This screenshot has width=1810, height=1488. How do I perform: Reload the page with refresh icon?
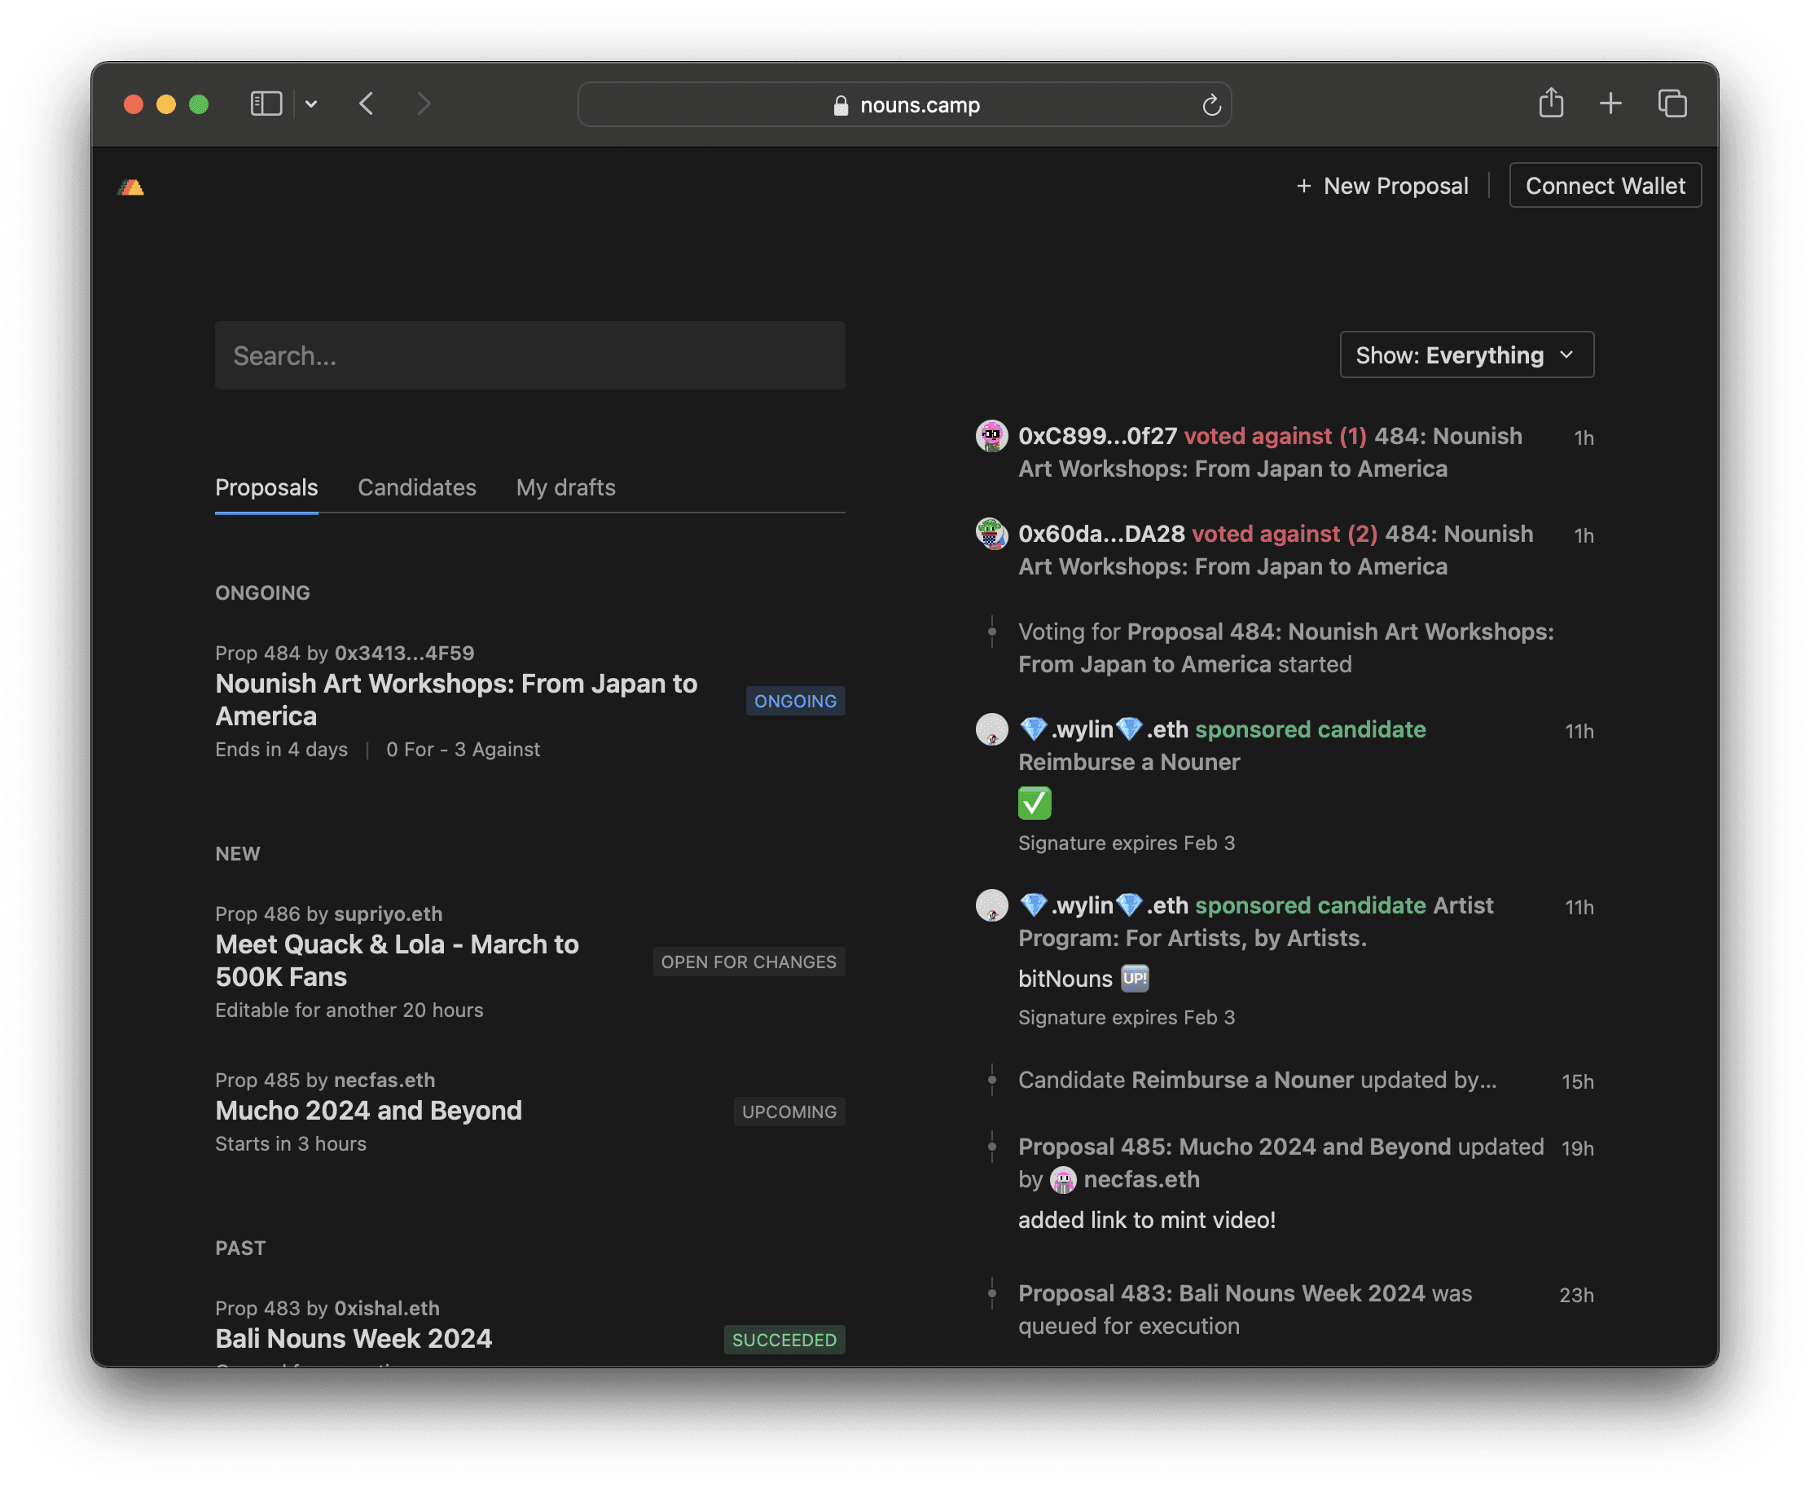[x=1210, y=104]
